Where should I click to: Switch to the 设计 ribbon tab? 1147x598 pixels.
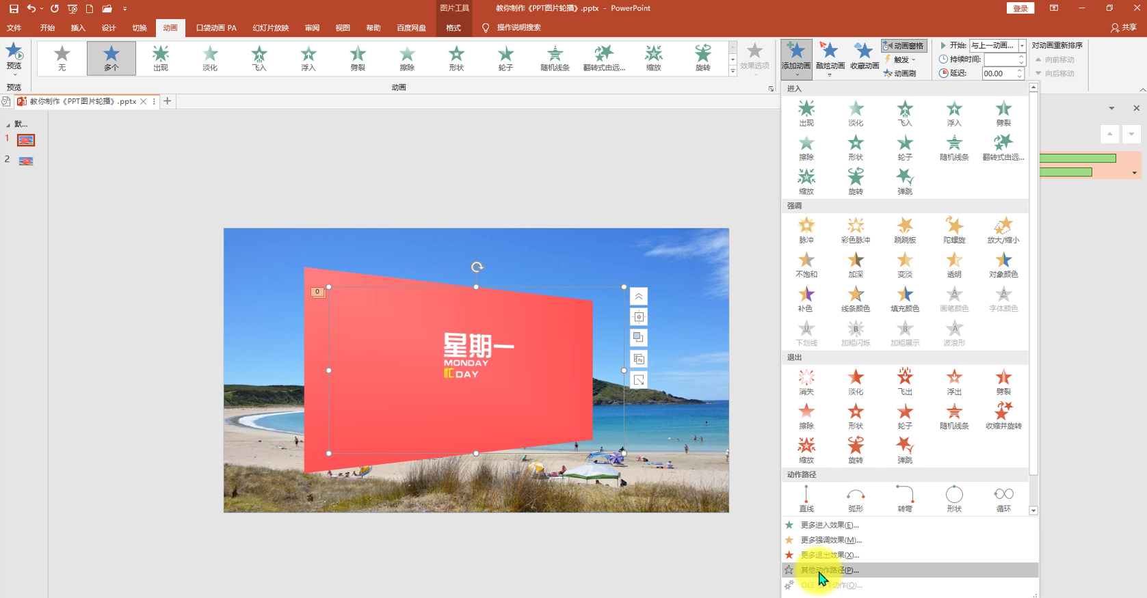pos(109,28)
